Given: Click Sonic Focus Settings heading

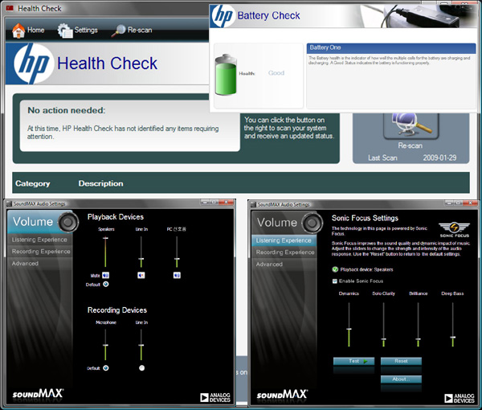Looking at the screenshot, I should coord(365,218).
